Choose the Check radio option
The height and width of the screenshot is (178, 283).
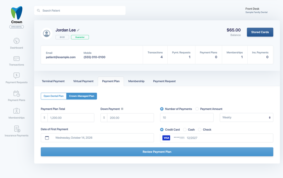[200, 130]
